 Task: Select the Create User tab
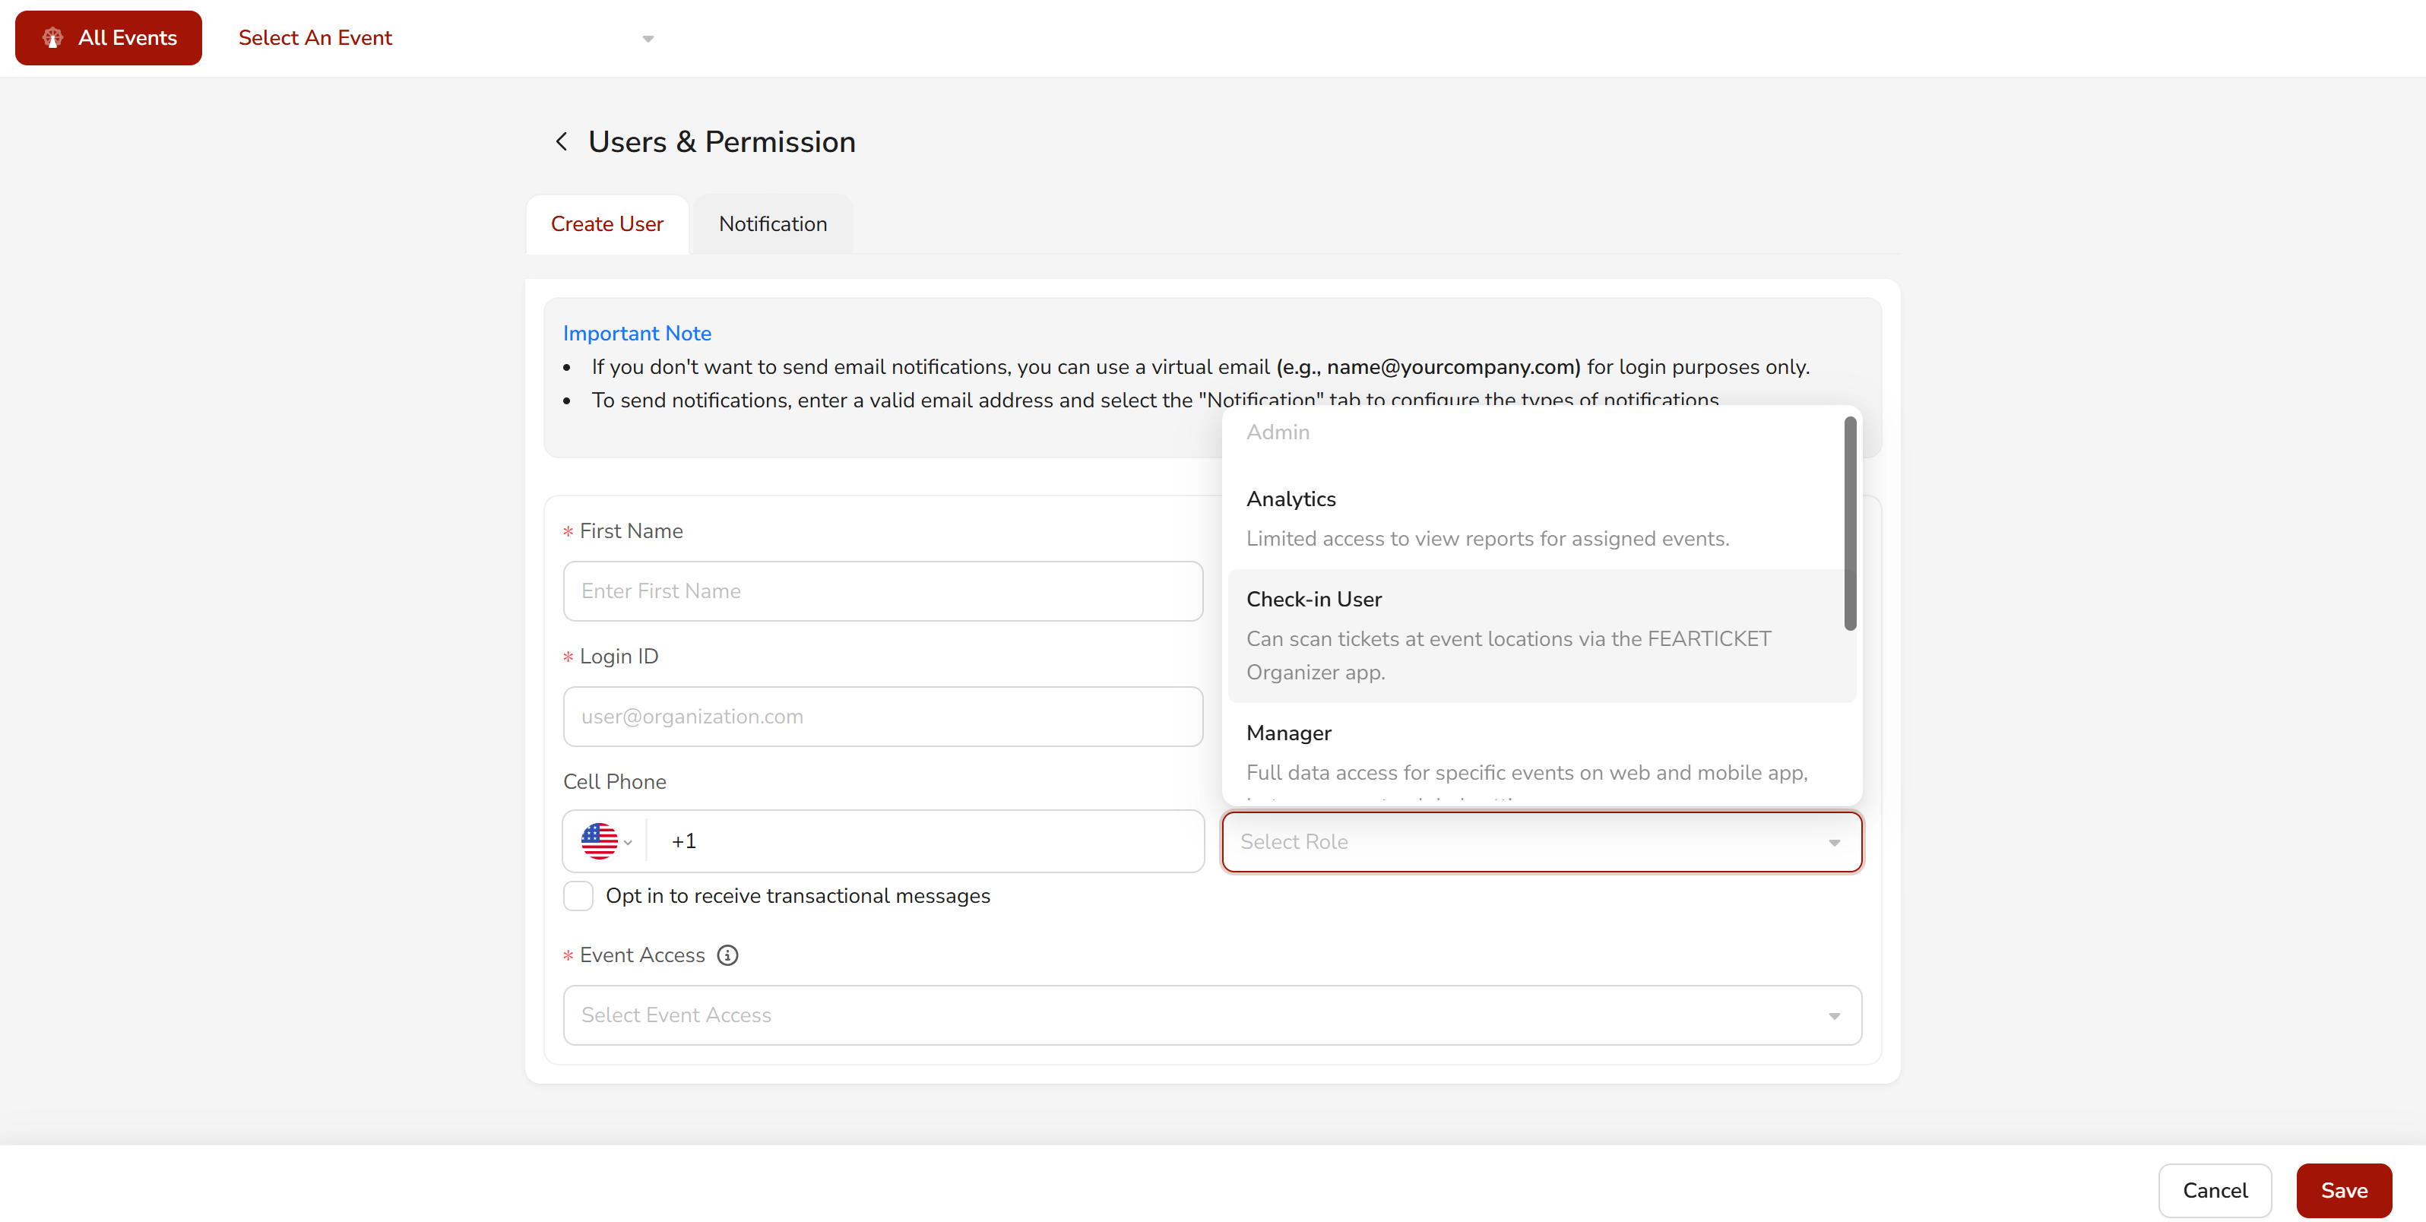(606, 224)
